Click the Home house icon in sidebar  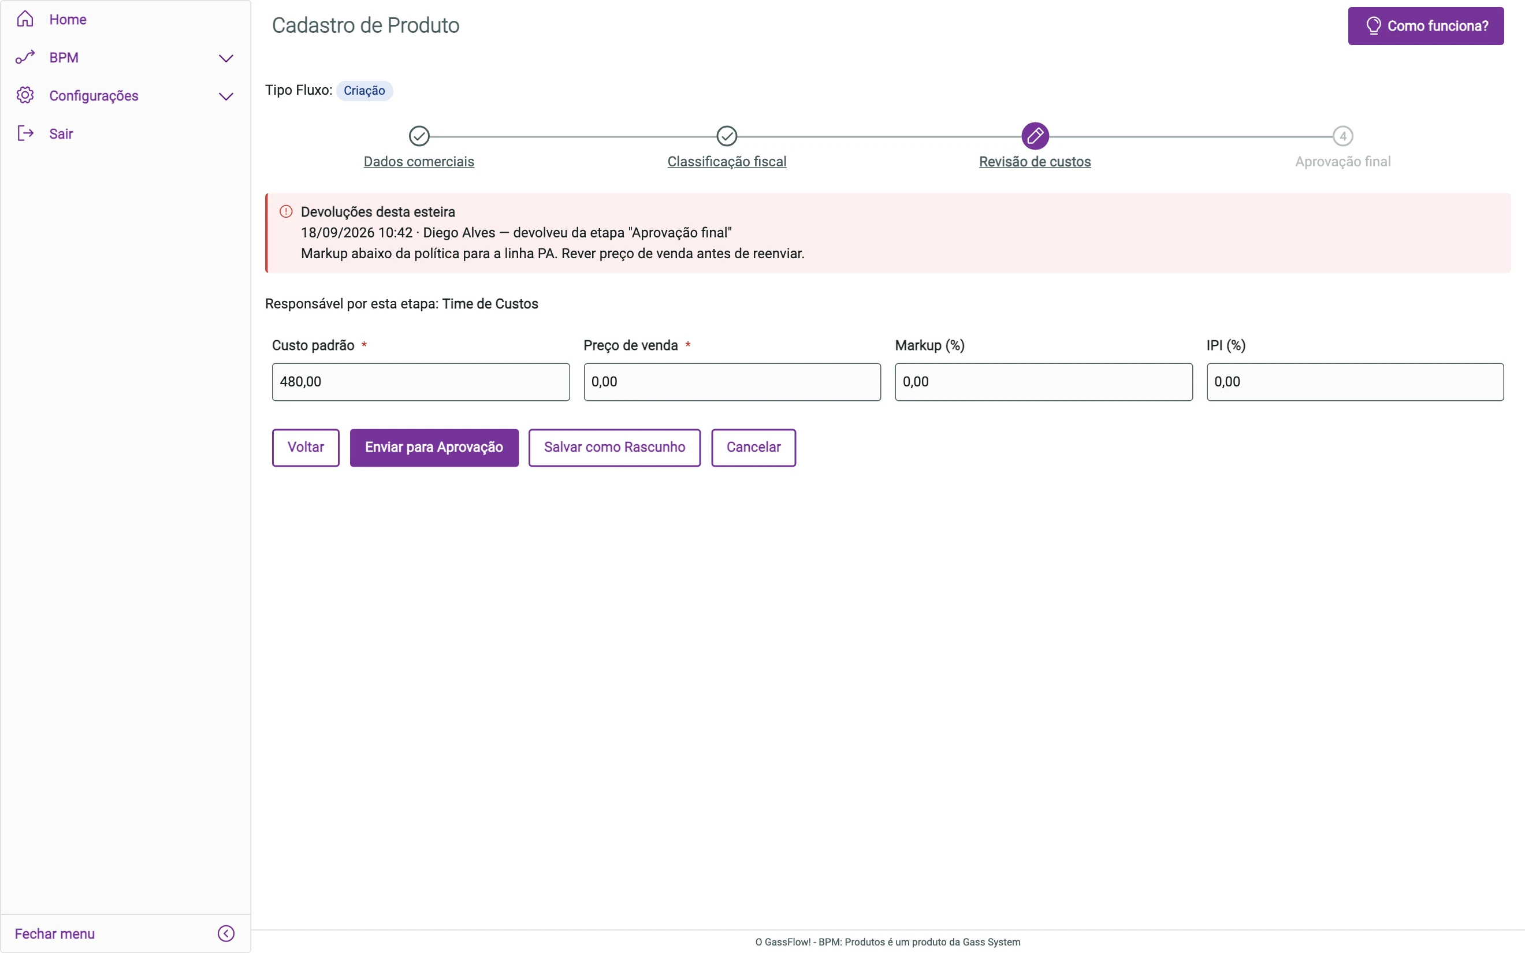[25, 19]
